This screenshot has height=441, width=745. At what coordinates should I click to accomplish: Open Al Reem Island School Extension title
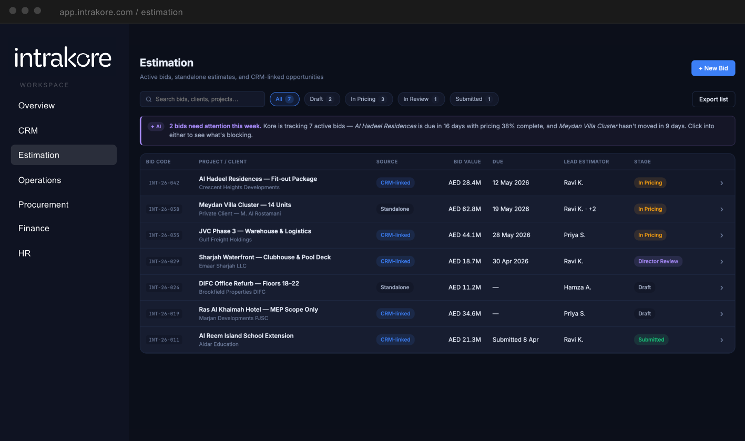pos(246,336)
